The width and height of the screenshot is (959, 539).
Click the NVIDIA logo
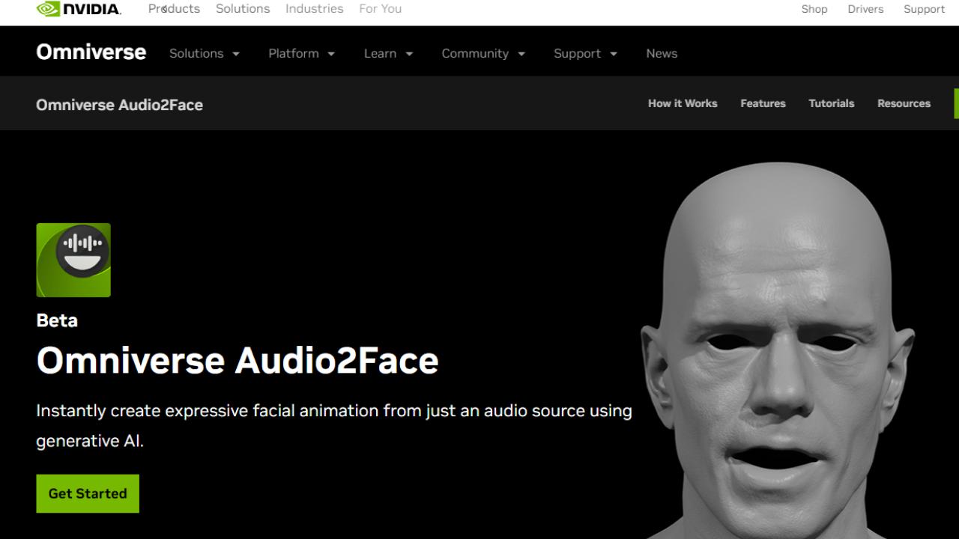79,9
